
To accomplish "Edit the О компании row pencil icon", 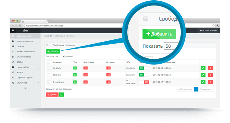I will pyautogui.click(x=203, y=82).
